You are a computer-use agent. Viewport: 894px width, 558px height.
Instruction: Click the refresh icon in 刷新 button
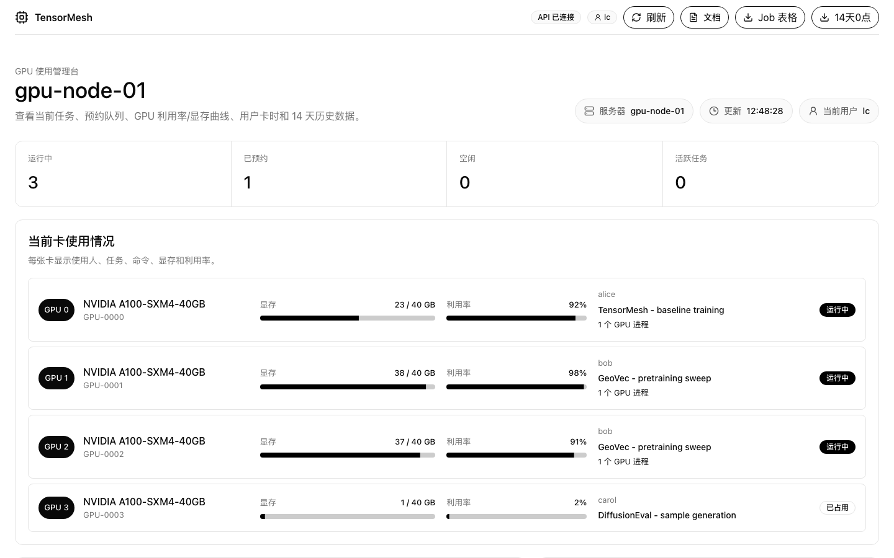click(x=636, y=17)
